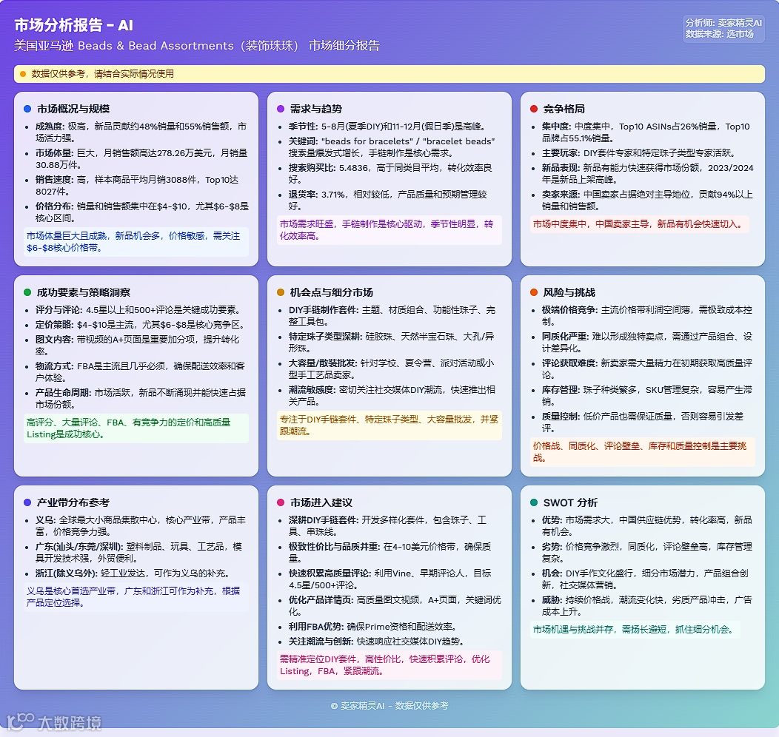Select the 机会点与细分市场 card heading

coord(332,292)
